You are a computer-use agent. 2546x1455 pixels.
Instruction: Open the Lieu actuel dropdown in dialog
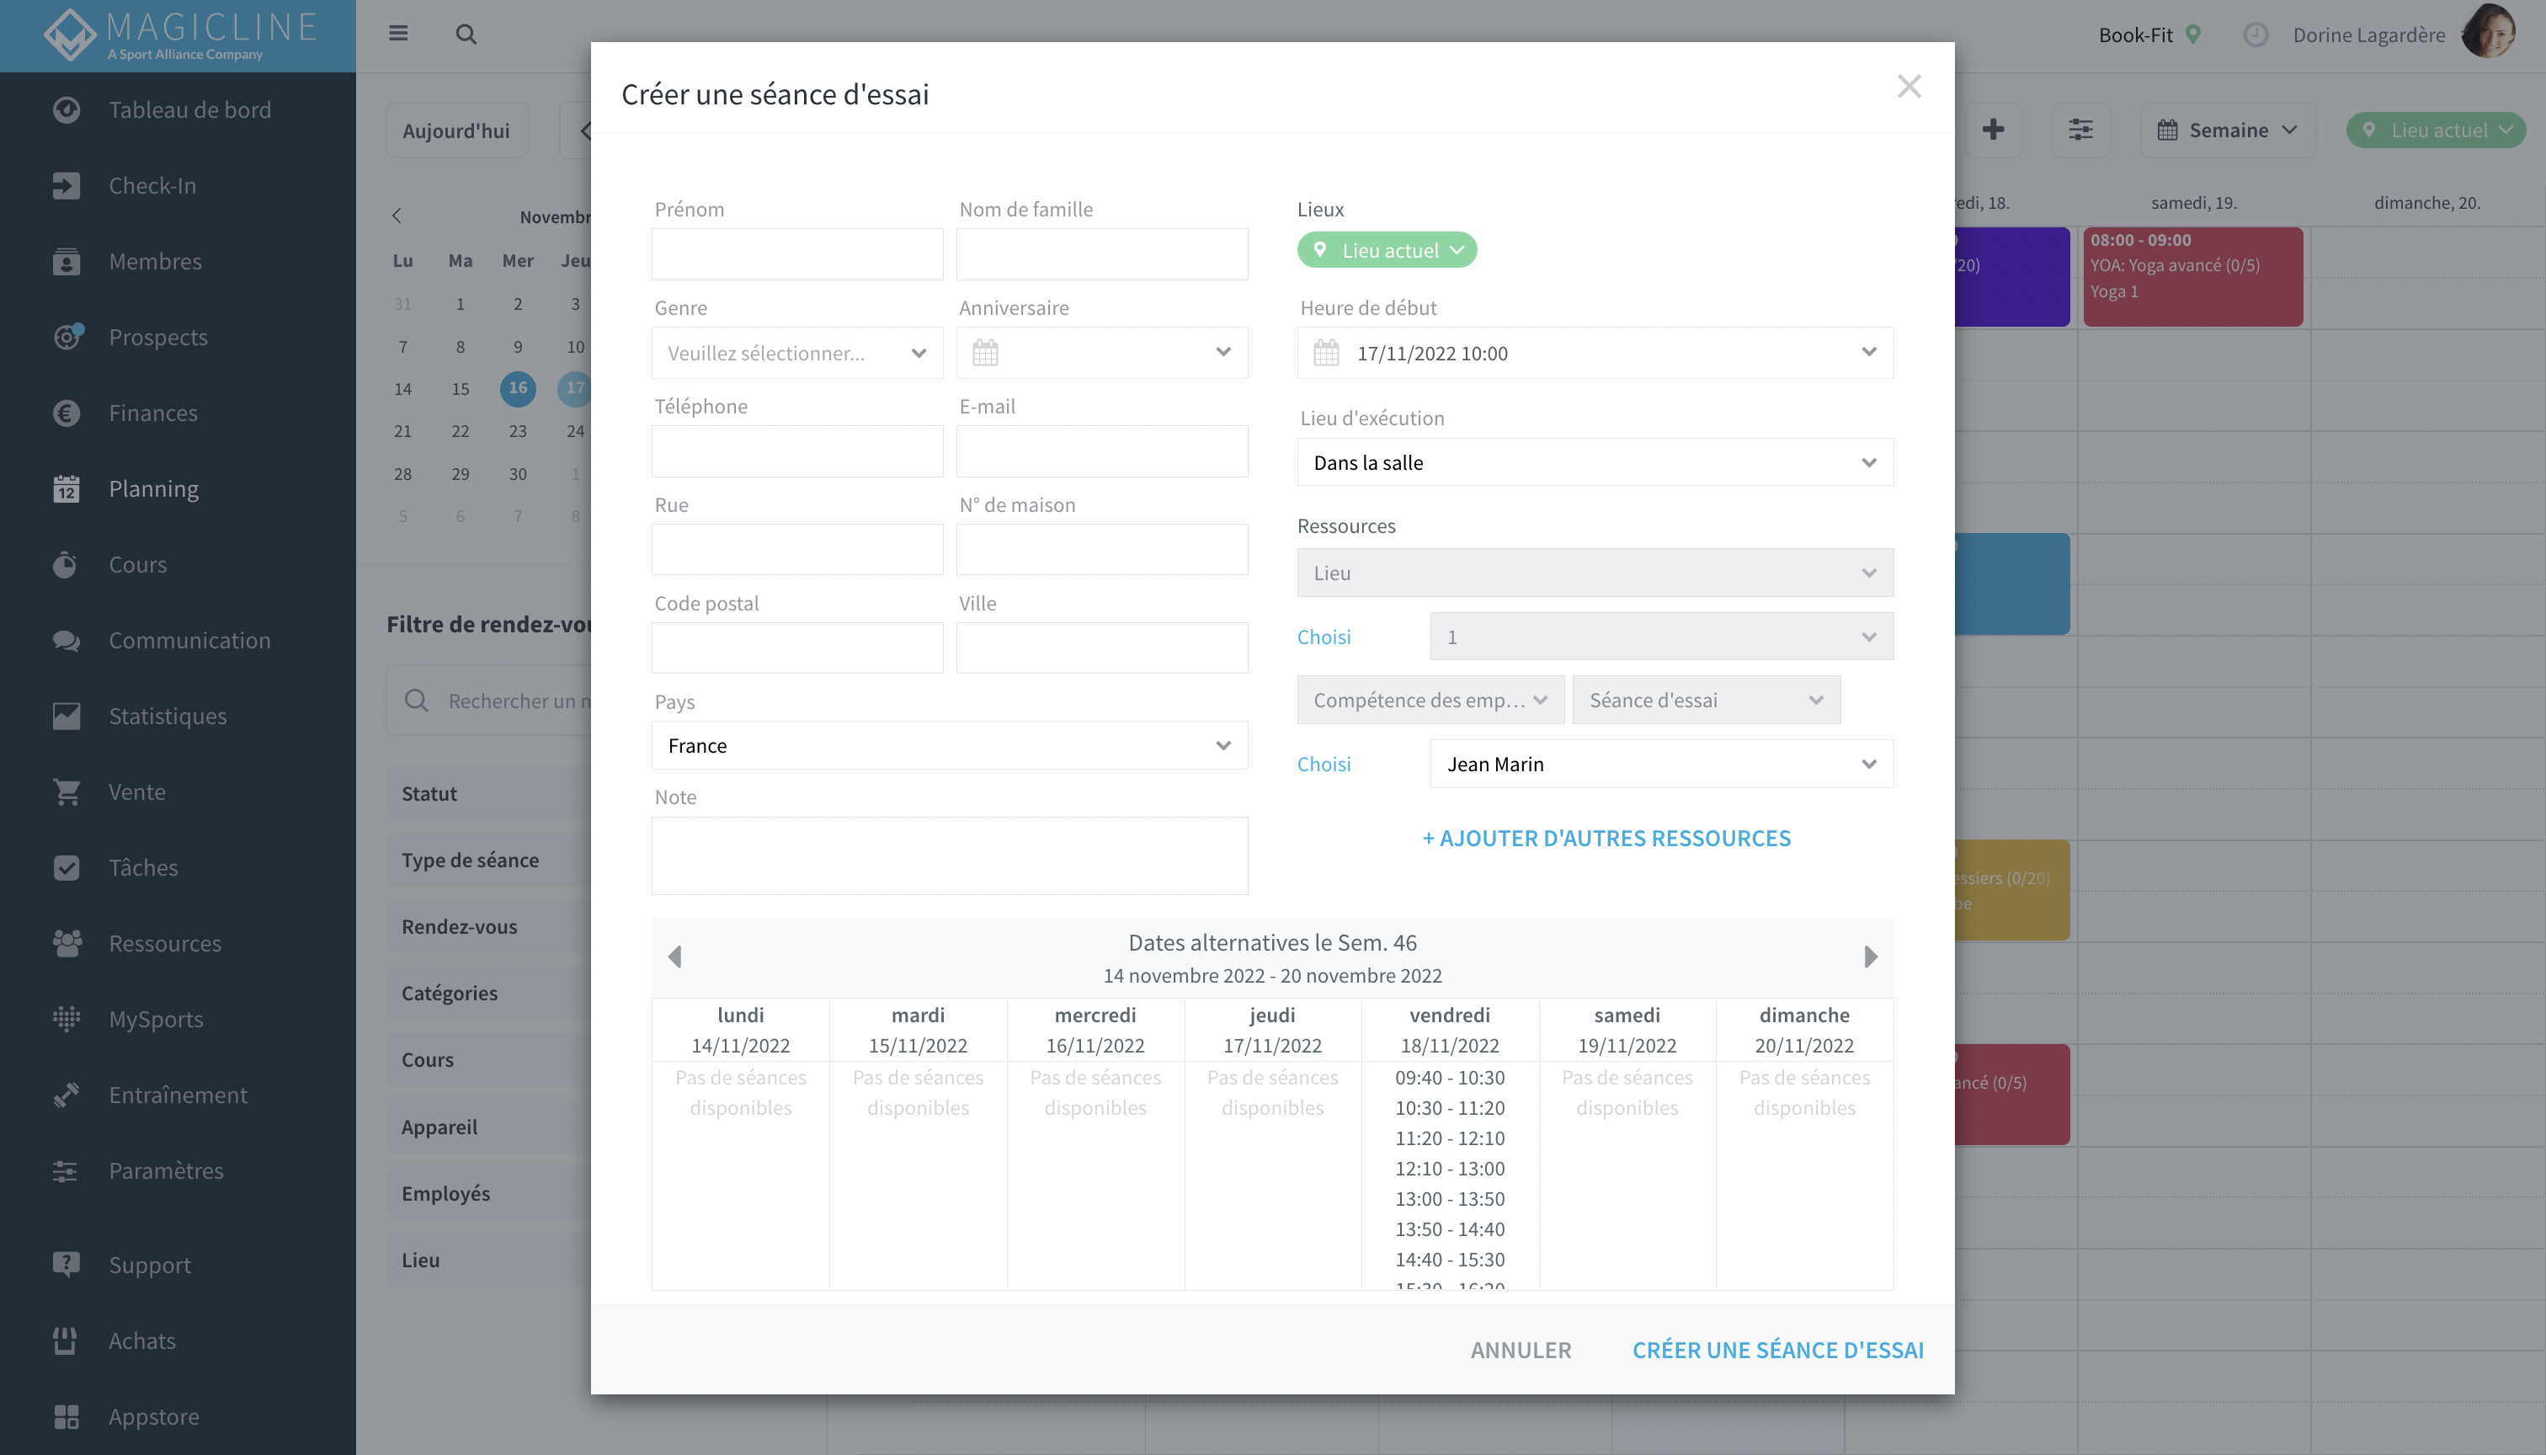pos(1387,250)
